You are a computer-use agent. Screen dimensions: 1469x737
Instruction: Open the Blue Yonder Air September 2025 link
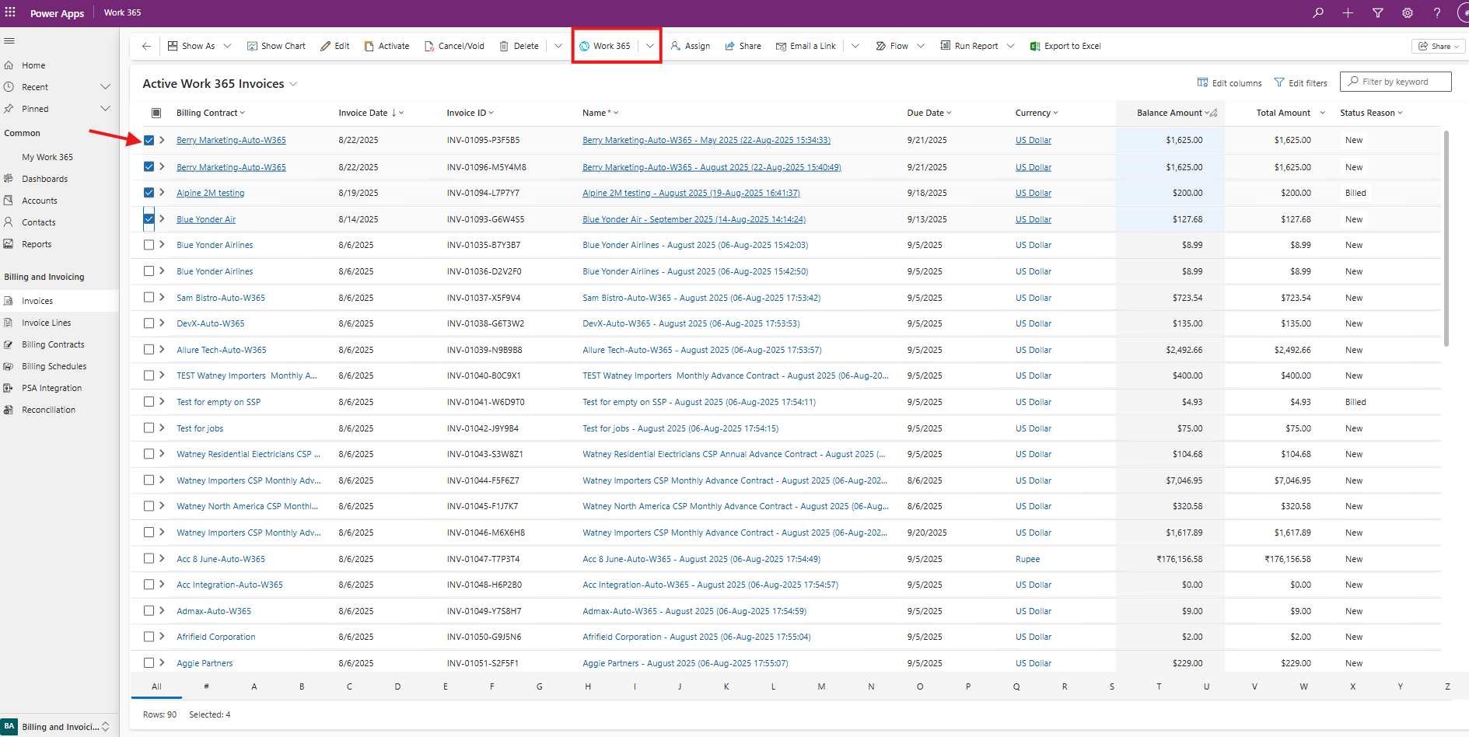[694, 219]
